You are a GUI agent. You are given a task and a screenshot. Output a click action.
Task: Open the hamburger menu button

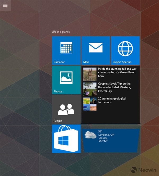click(5, 5)
